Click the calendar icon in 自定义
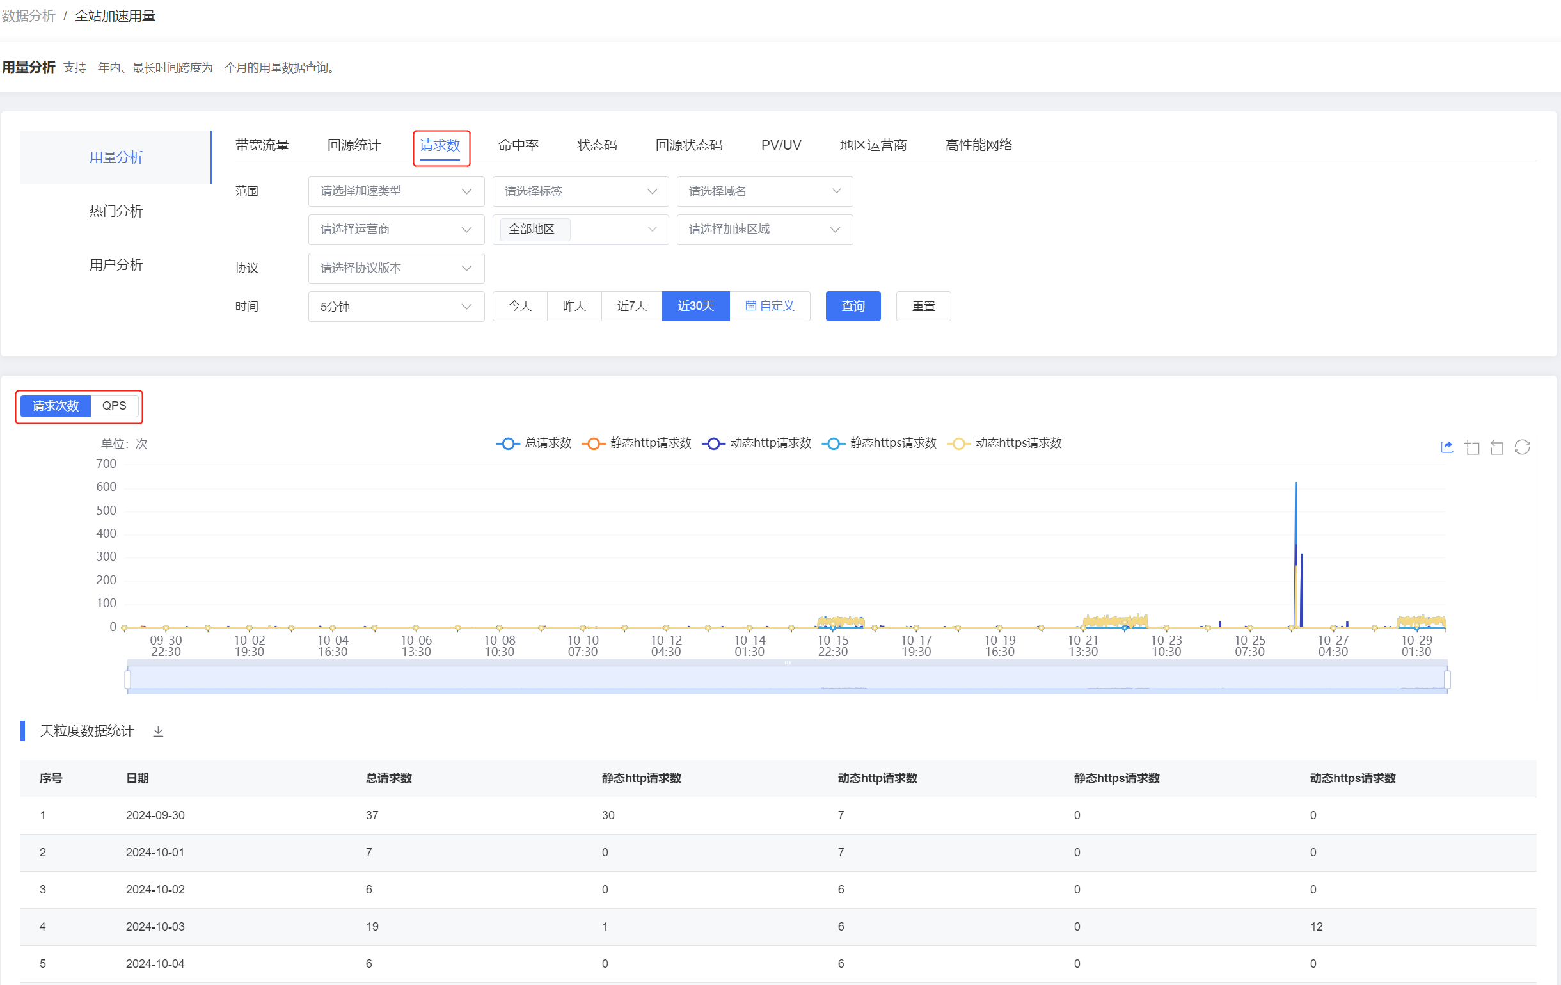 pos(750,305)
